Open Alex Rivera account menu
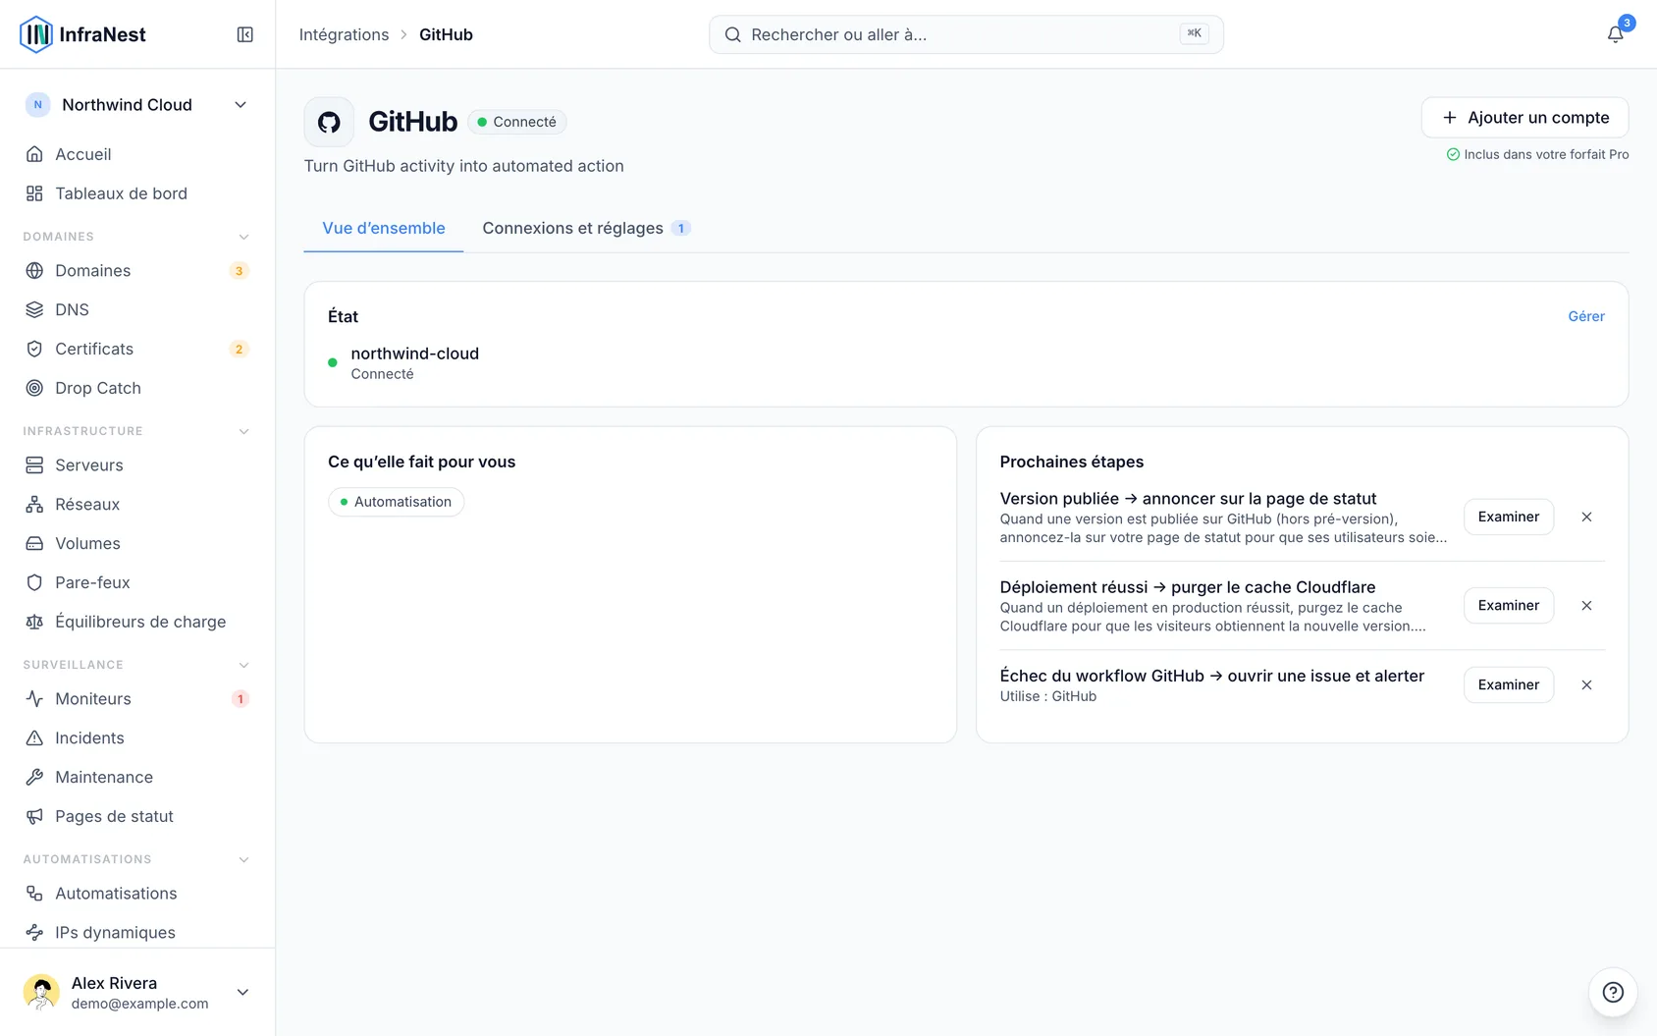Viewport: 1657px width, 1036px height. click(137, 992)
